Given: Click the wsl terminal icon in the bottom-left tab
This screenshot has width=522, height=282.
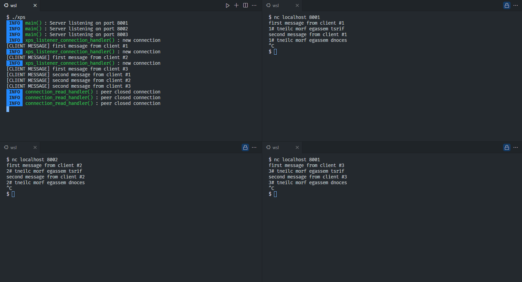Looking at the screenshot, I should 6,147.
